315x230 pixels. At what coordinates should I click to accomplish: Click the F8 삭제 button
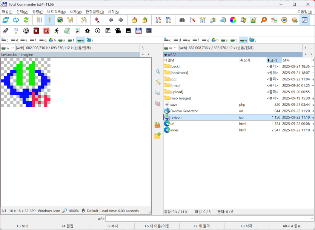click(x=246, y=226)
